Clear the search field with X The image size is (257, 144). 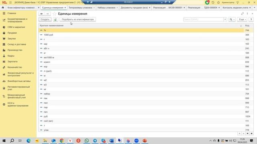pos(225,20)
